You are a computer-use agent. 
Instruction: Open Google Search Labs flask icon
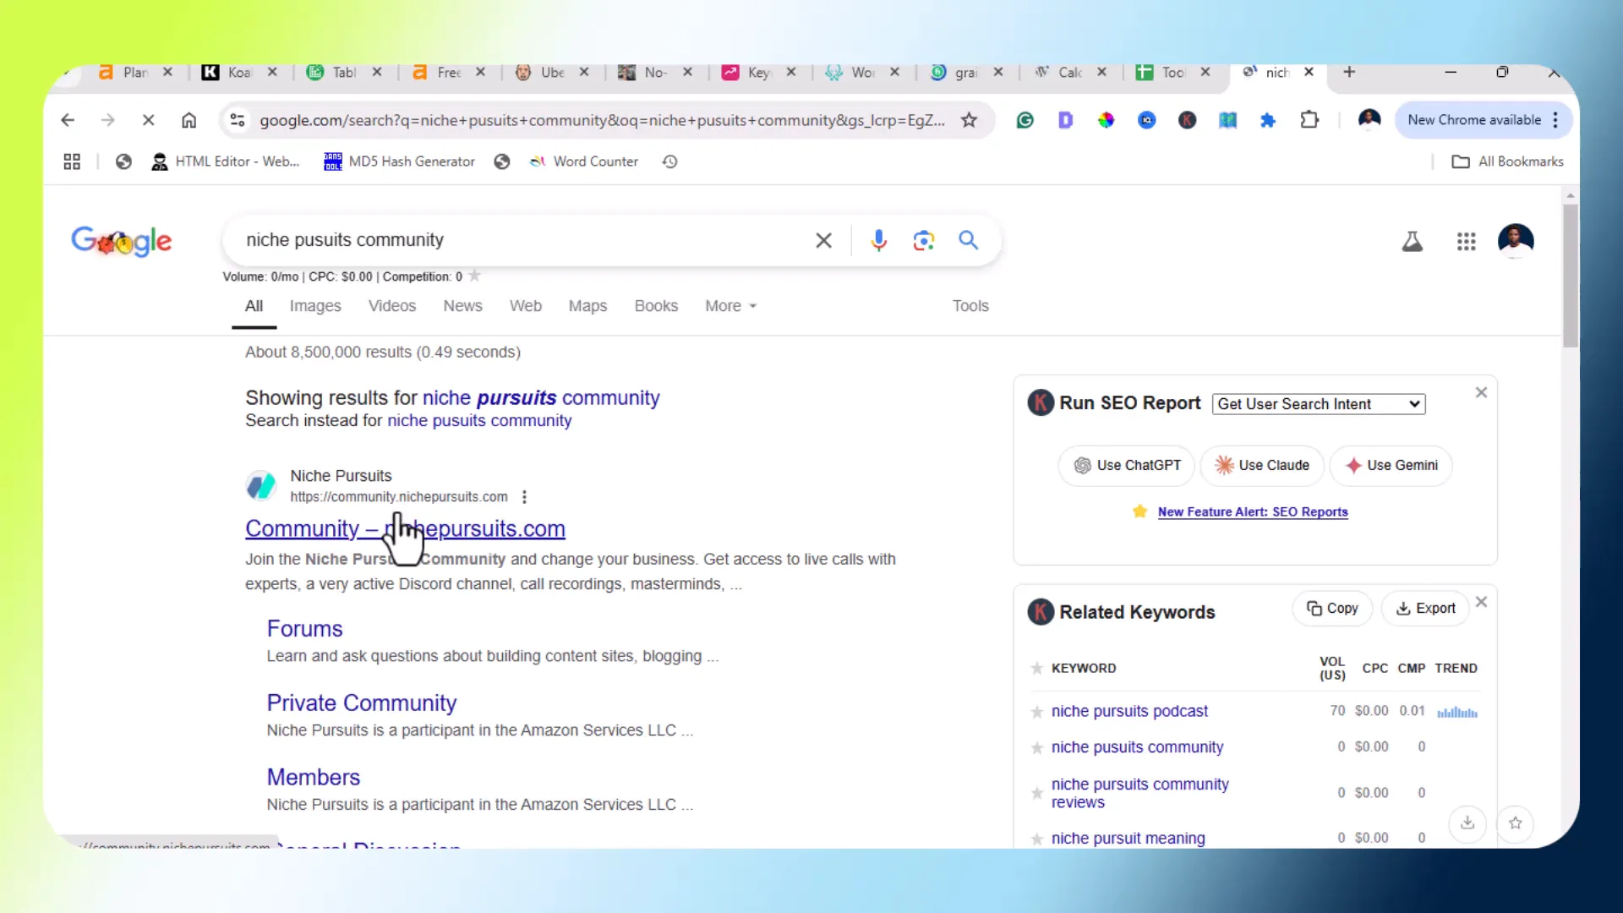coord(1412,242)
